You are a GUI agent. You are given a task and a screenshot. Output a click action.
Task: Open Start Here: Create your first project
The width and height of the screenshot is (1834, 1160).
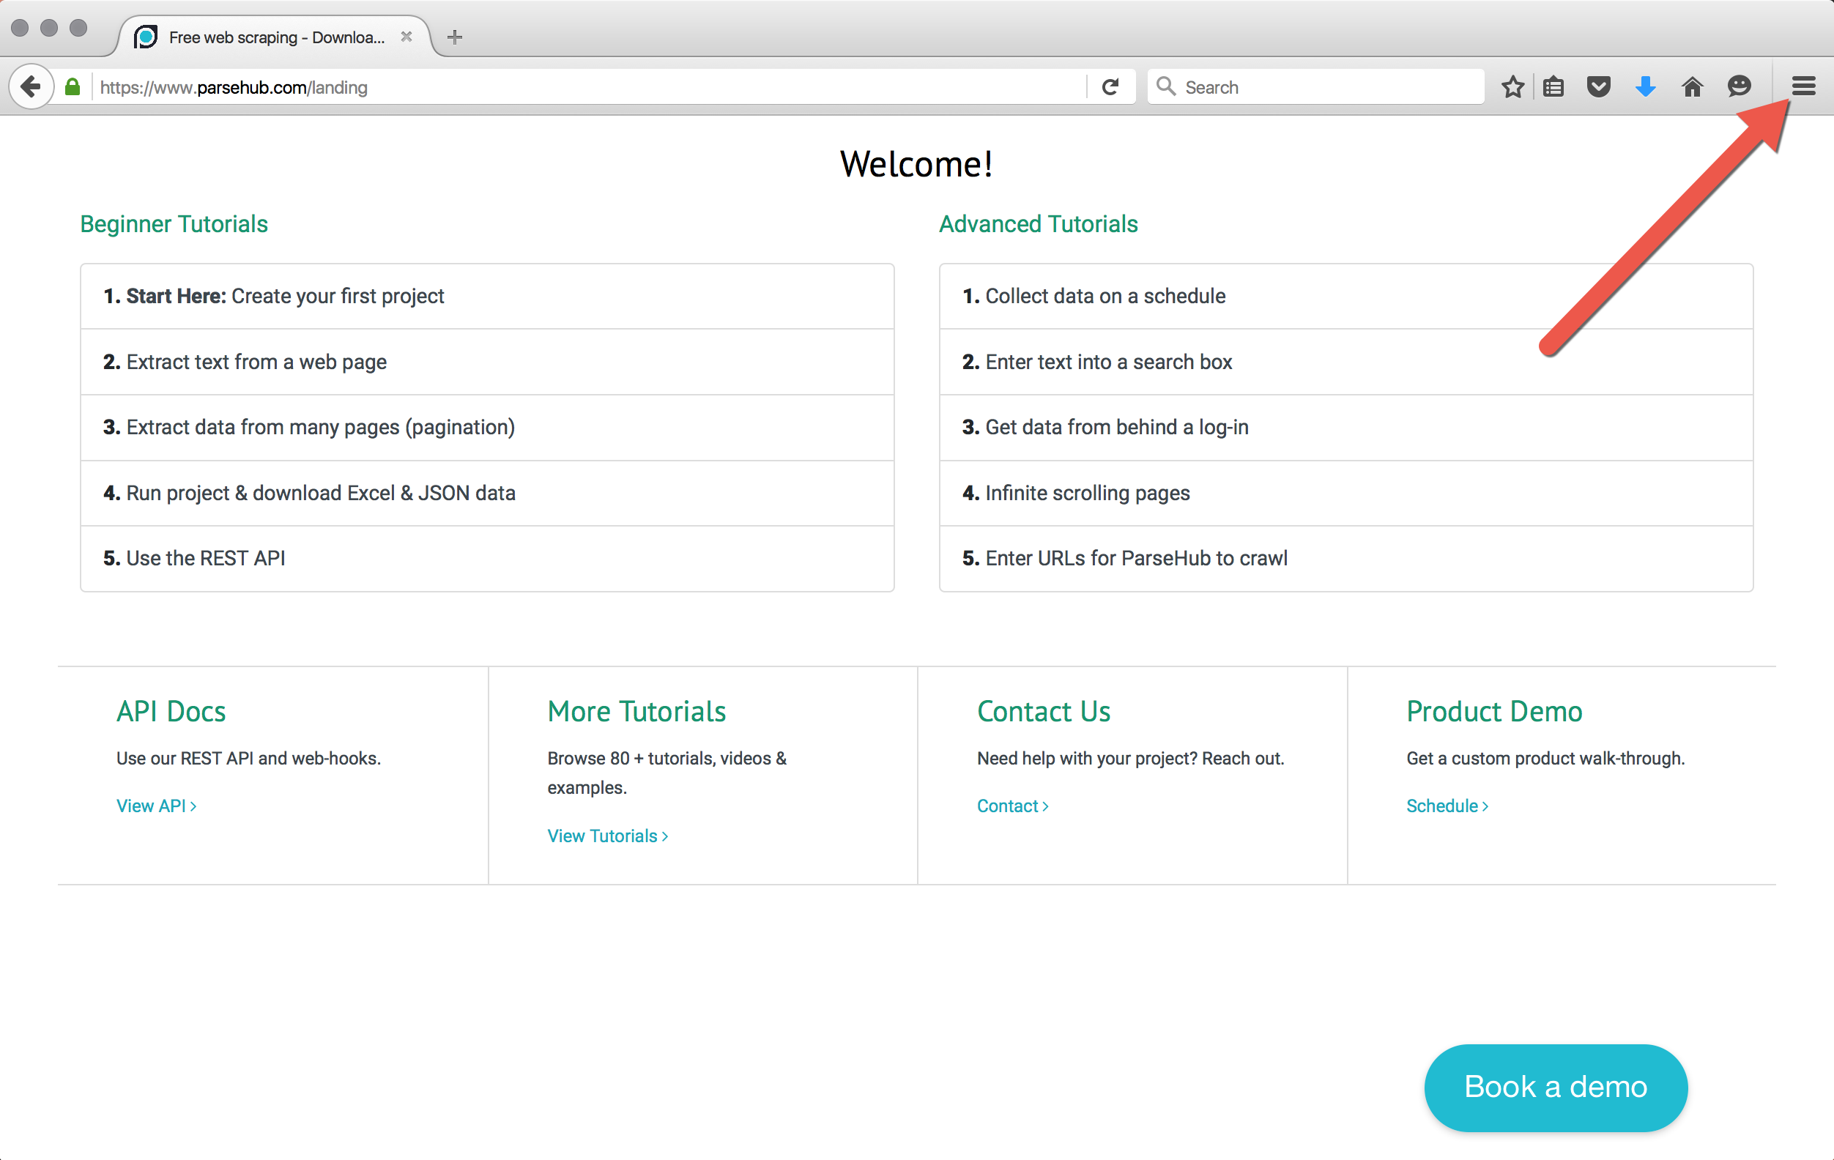pos(486,297)
